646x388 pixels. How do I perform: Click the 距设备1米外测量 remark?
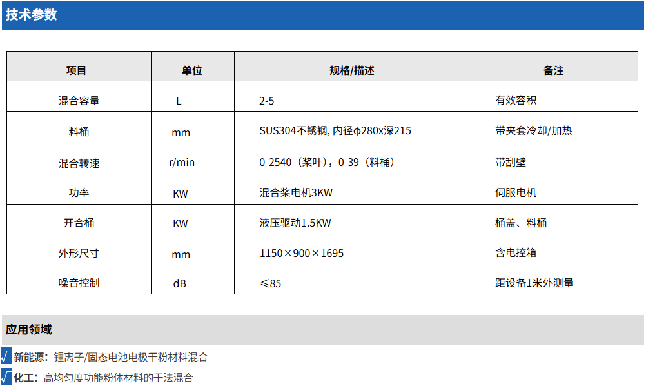pyautogui.click(x=534, y=283)
